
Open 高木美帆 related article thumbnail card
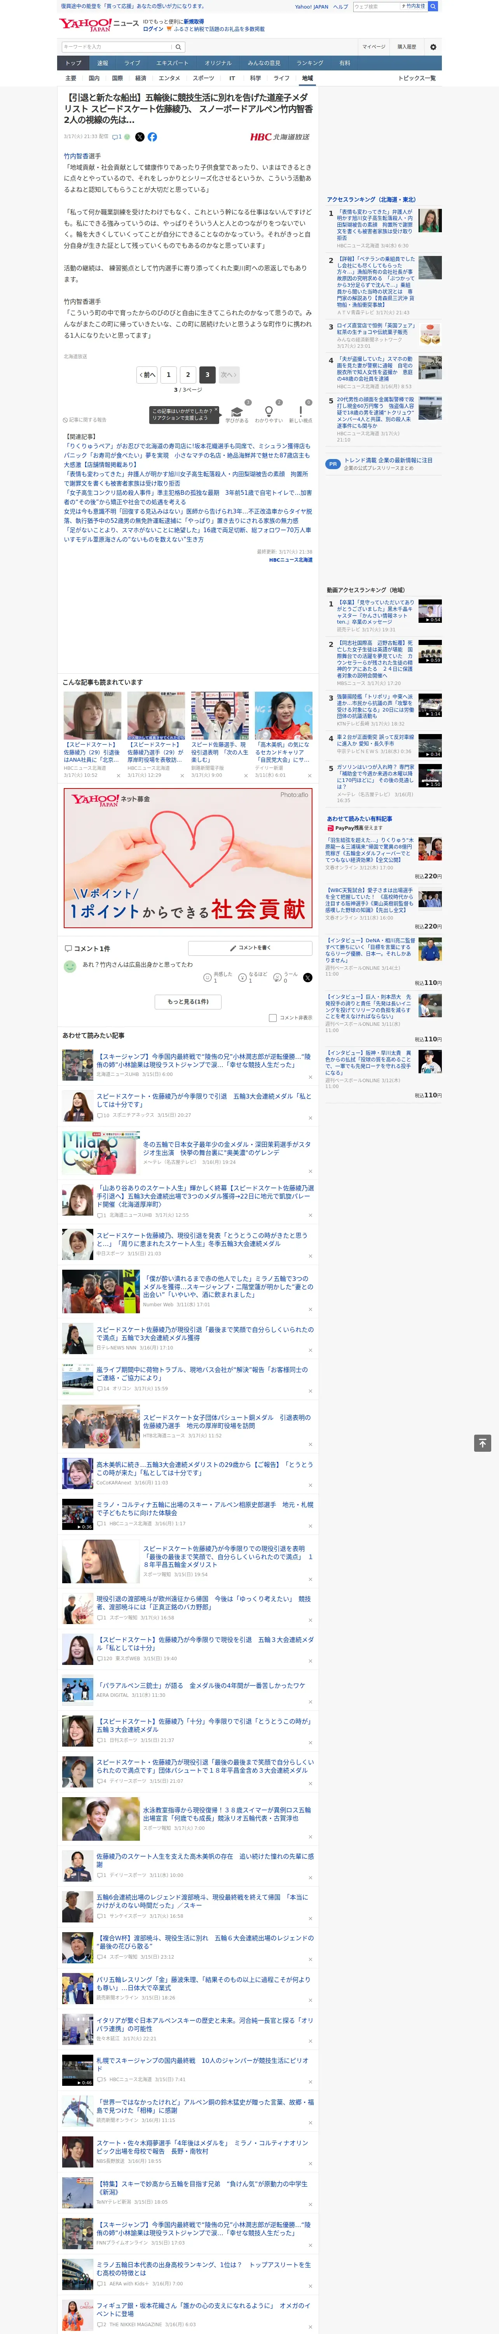tap(283, 716)
